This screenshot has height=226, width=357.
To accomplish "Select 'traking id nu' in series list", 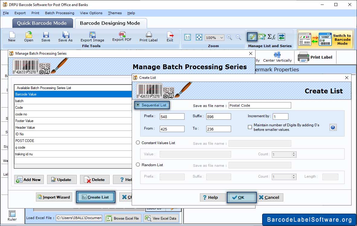I will tap(73, 154).
